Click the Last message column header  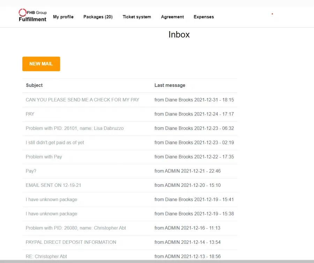coord(170,85)
